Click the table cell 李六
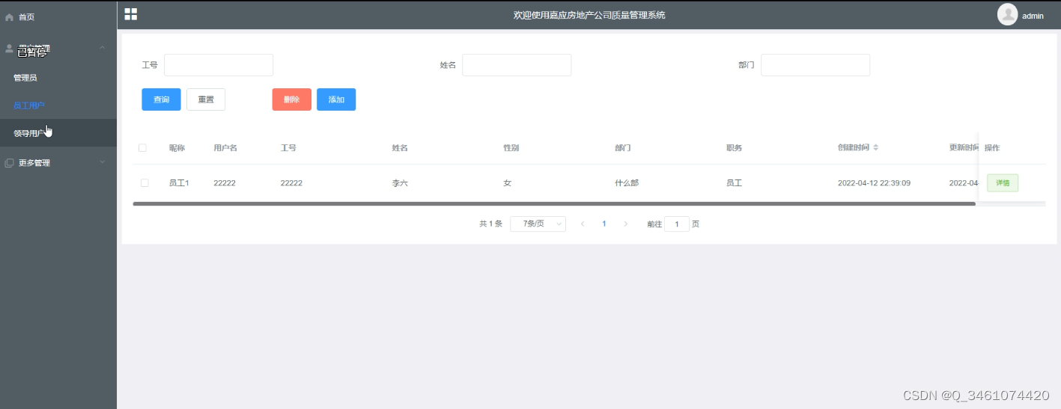 [400, 182]
